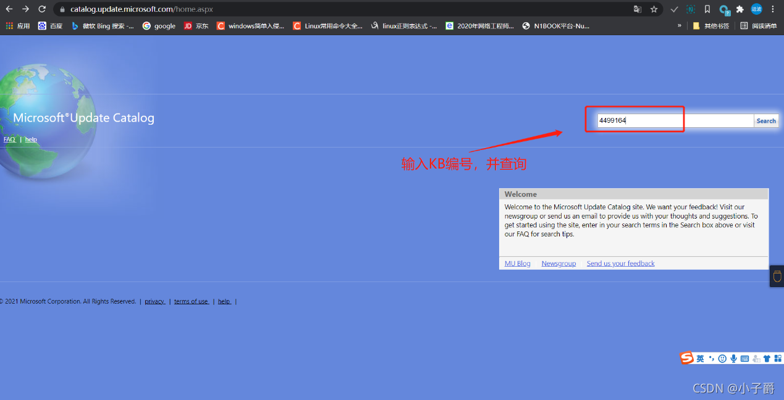The height and width of the screenshot is (400, 784).
Task: Open the FAQ link under the title
Action: click(9, 140)
